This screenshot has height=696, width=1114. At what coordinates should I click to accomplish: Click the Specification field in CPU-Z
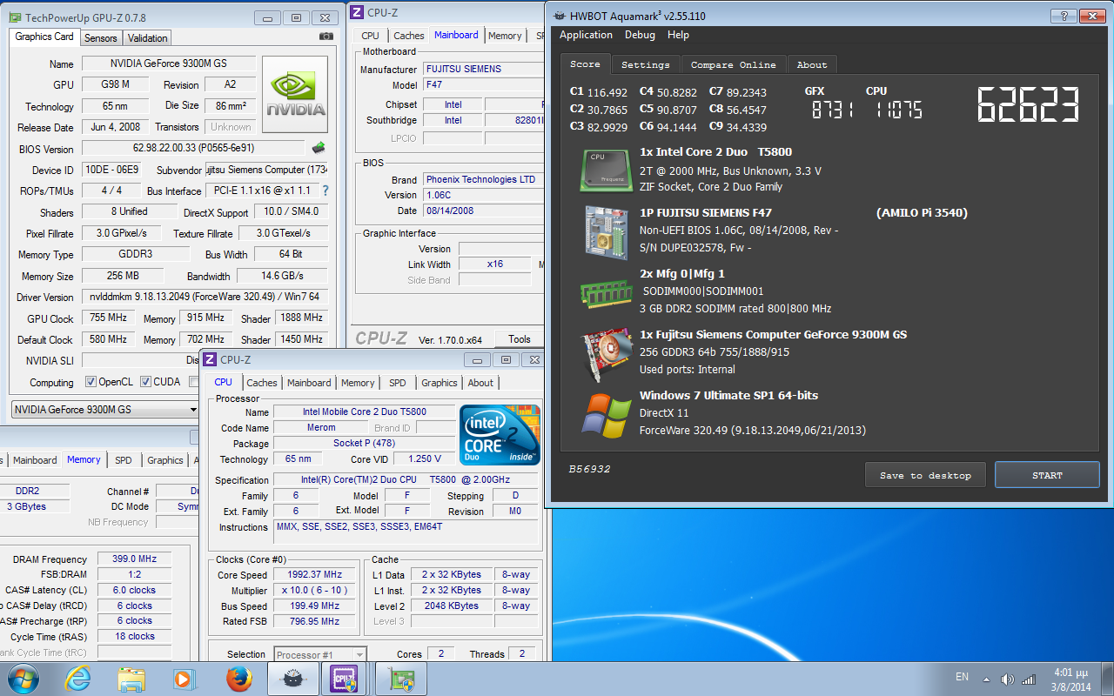[x=406, y=479]
